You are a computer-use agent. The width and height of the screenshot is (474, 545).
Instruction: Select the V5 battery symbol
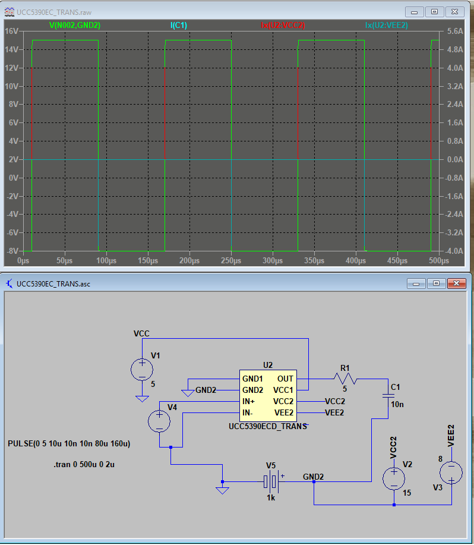coord(272,482)
